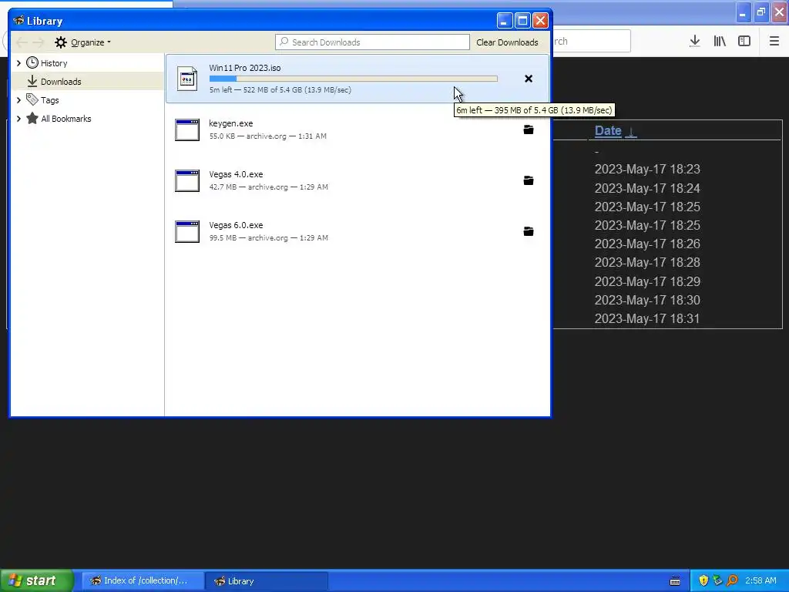Click date 2023-May-17 18:30
The width and height of the screenshot is (789, 592).
coord(647,300)
